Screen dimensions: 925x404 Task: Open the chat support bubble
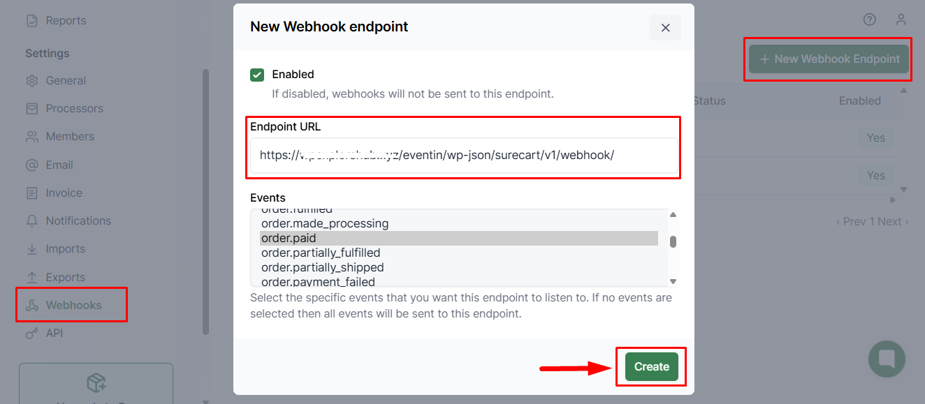[887, 359]
